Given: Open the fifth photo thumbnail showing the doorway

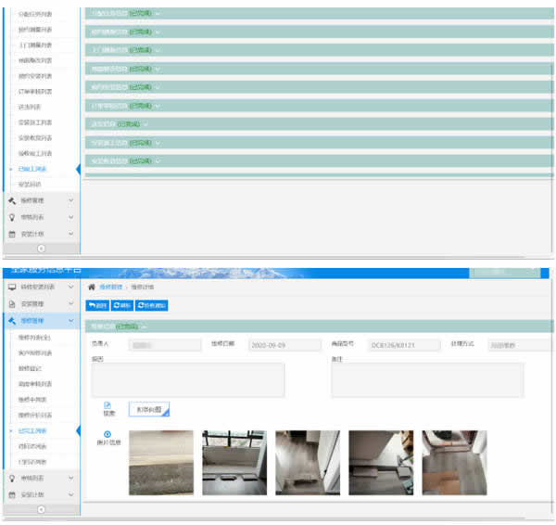Looking at the screenshot, I should (x=454, y=463).
